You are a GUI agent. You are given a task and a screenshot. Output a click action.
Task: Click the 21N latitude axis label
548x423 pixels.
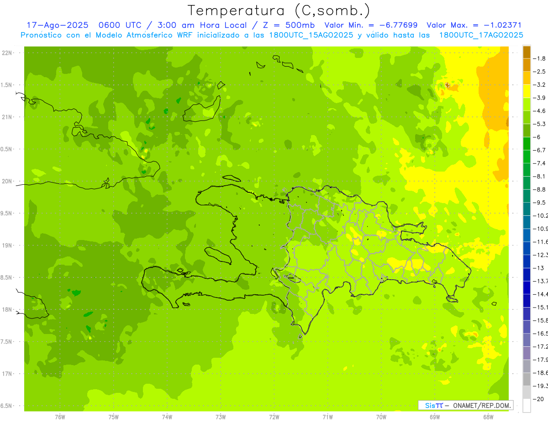pyautogui.click(x=7, y=117)
